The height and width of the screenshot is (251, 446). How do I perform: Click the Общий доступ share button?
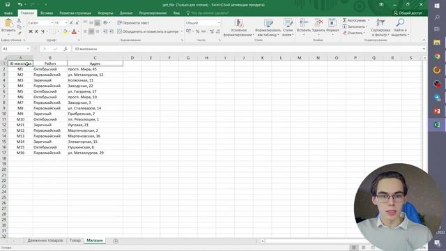pyautogui.click(x=408, y=13)
